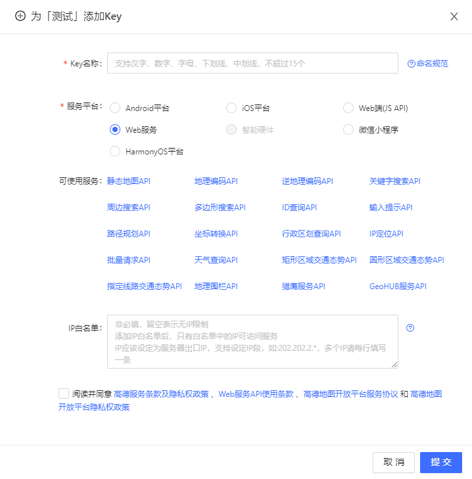Select the Web服务 radio button
The height and width of the screenshot is (479, 472).
(x=115, y=129)
